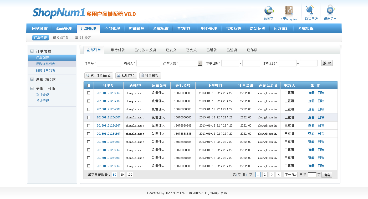Open 举报管理 in sidebar
The image size is (368, 199).
[42, 95]
